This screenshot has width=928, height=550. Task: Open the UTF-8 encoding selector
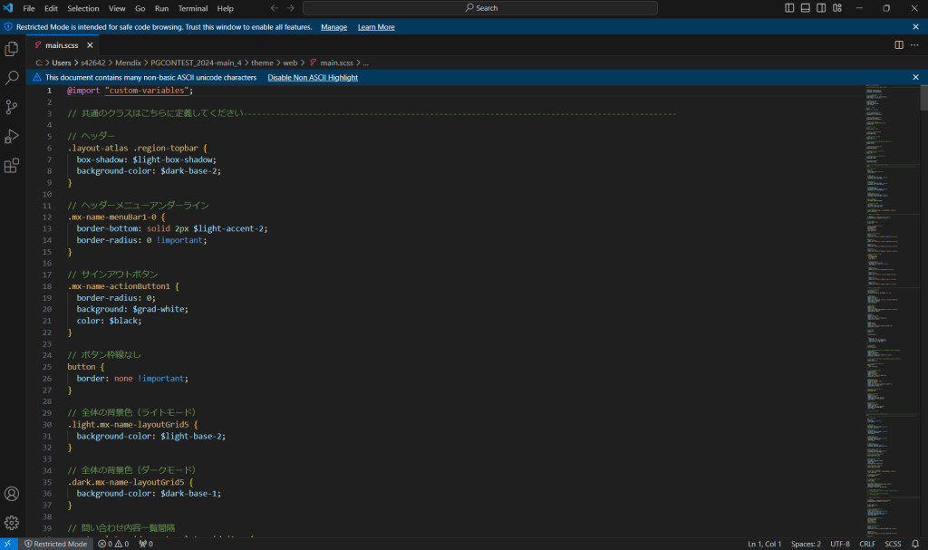point(840,544)
